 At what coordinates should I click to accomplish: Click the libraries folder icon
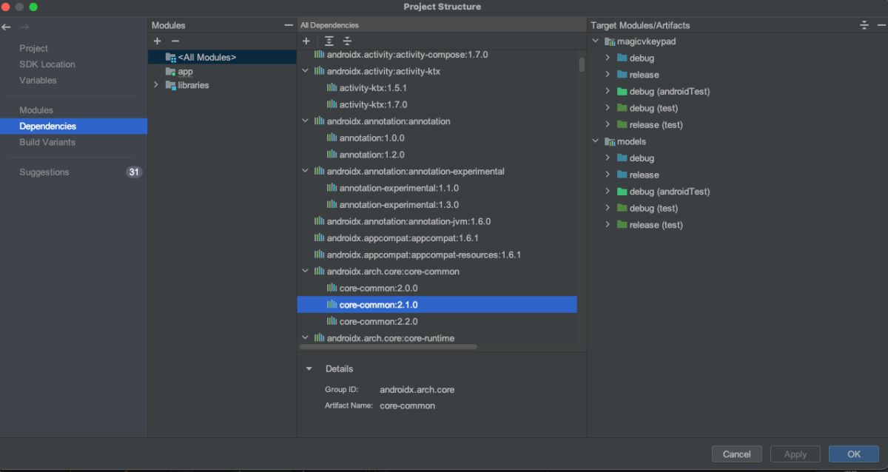pyautogui.click(x=171, y=85)
